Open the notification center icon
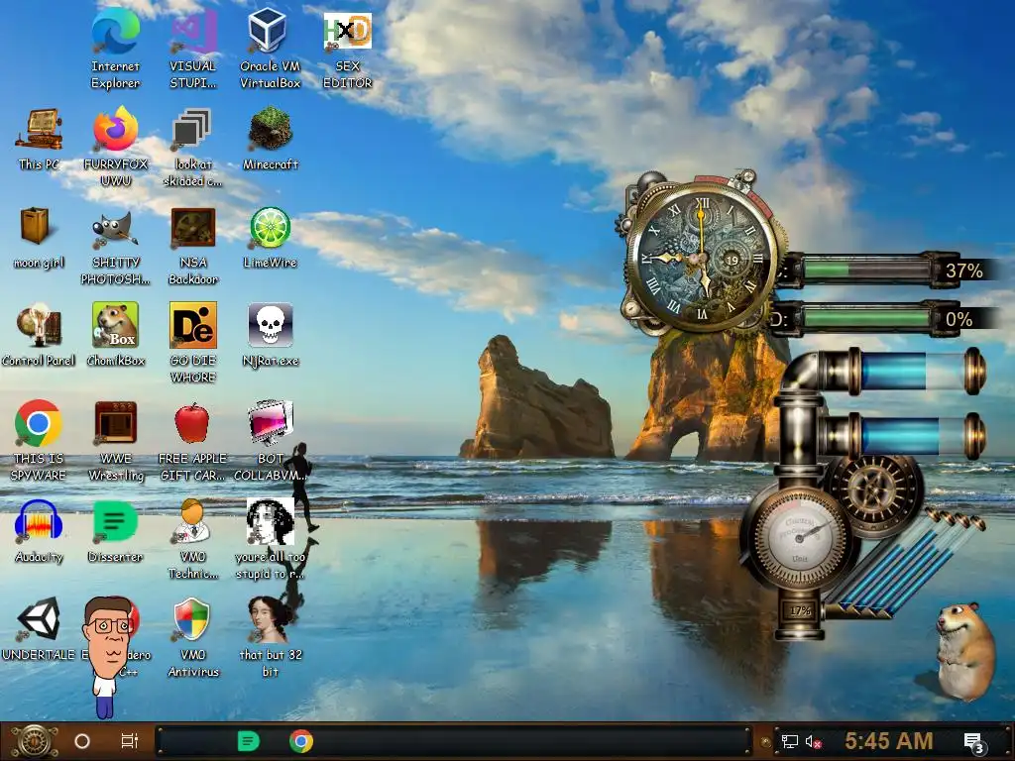The height and width of the screenshot is (761, 1015). click(x=974, y=742)
